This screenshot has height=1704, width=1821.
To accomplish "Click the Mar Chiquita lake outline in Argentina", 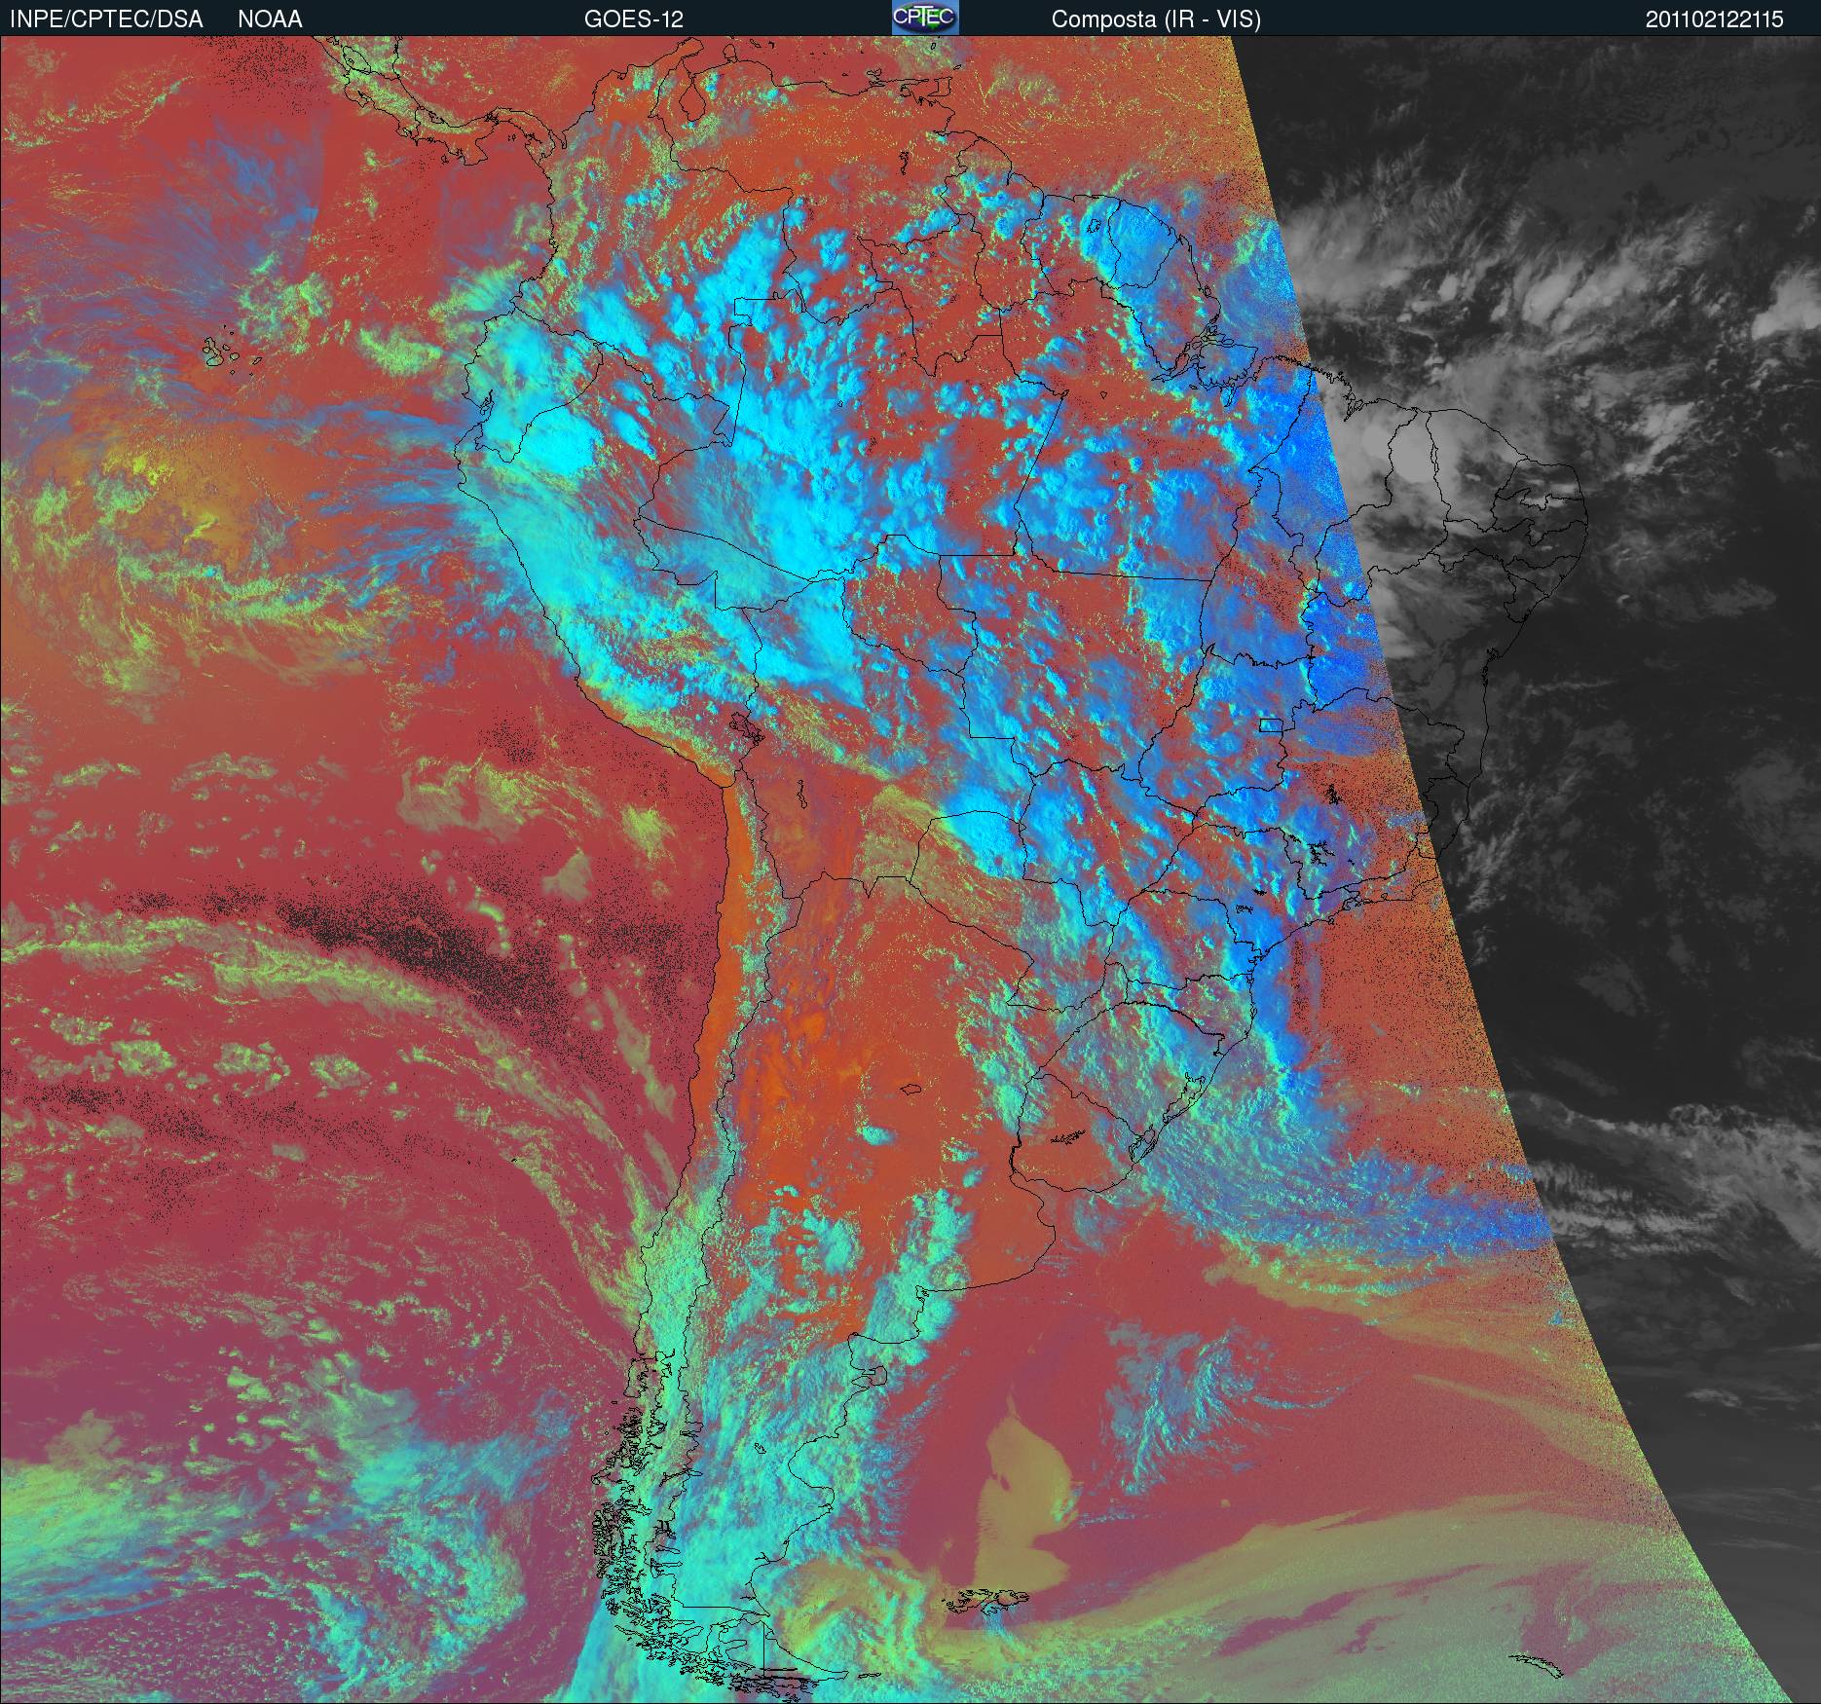I will (910, 1091).
